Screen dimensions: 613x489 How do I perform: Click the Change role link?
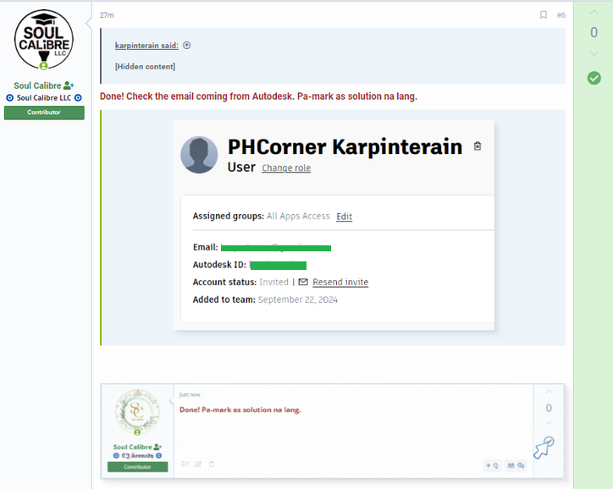pos(286,168)
